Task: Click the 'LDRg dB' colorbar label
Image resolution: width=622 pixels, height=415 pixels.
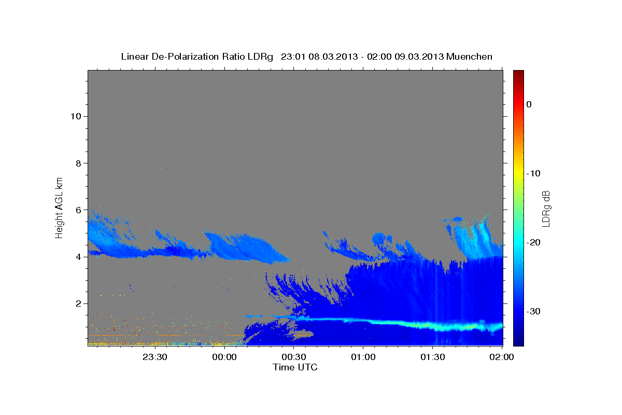Action: 546,208
